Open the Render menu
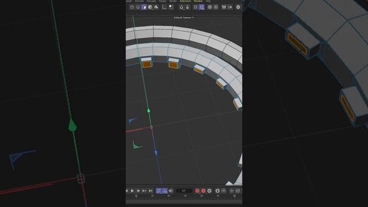Viewport: 368px width, 207px height. click(173, 1)
